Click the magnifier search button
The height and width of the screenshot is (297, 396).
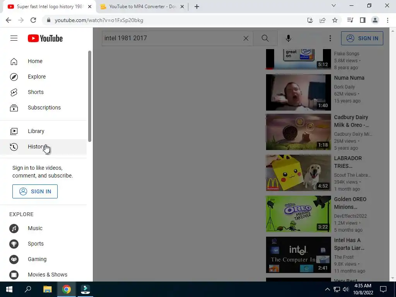265,38
